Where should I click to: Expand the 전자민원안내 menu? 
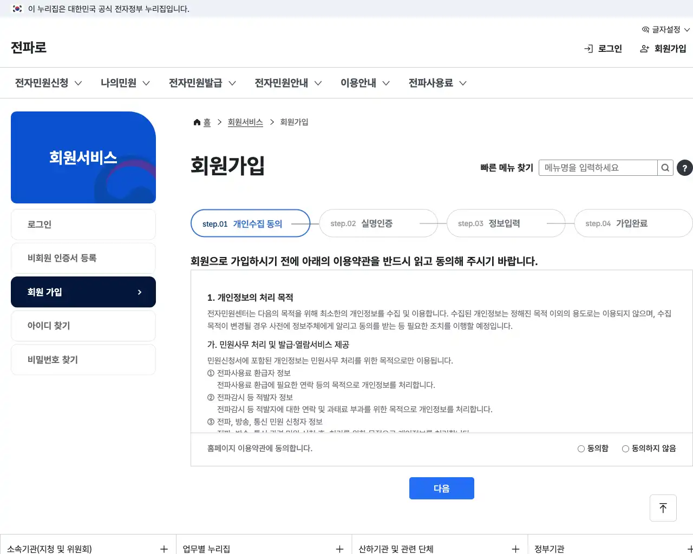[x=288, y=83]
